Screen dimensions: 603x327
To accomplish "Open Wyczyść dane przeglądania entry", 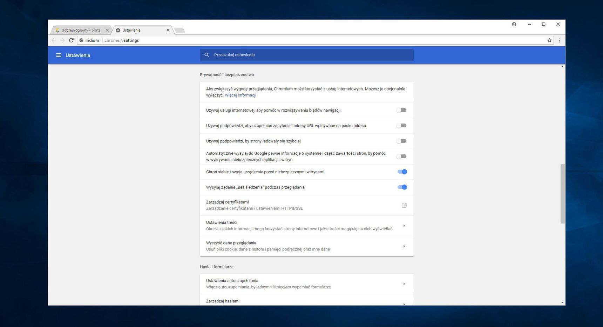I will click(307, 246).
